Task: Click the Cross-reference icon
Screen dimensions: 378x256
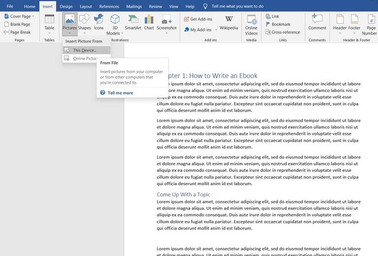Action: [x=268, y=32]
